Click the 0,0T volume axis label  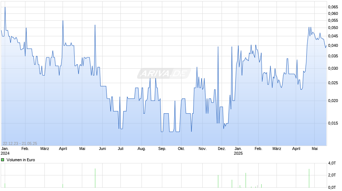pos(332,187)
